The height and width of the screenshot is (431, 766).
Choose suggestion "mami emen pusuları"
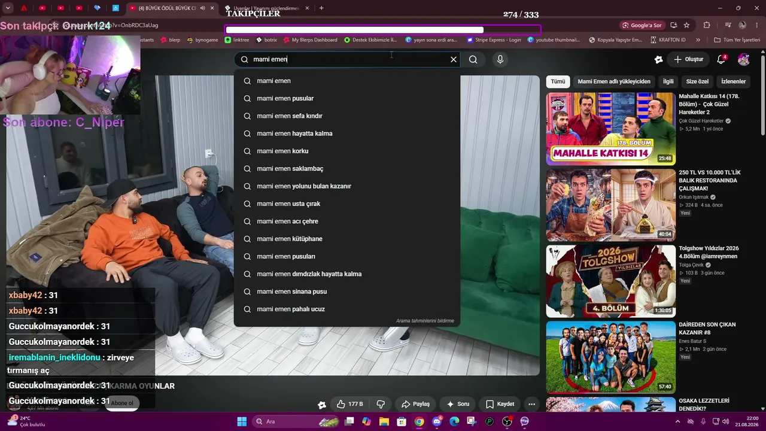point(347,256)
